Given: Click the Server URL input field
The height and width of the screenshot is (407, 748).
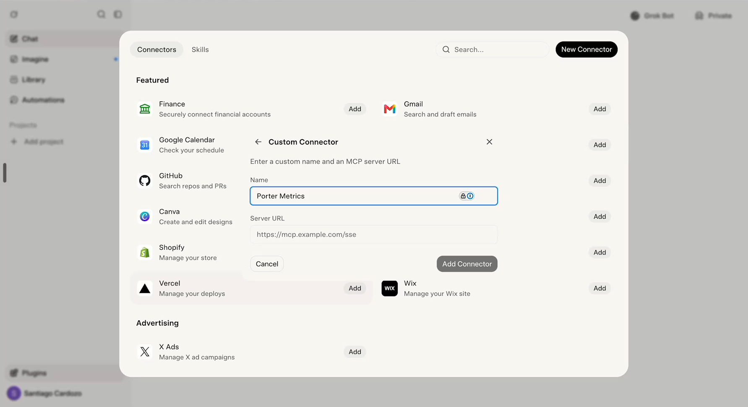Looking at the screenshot, I should 374,235.
